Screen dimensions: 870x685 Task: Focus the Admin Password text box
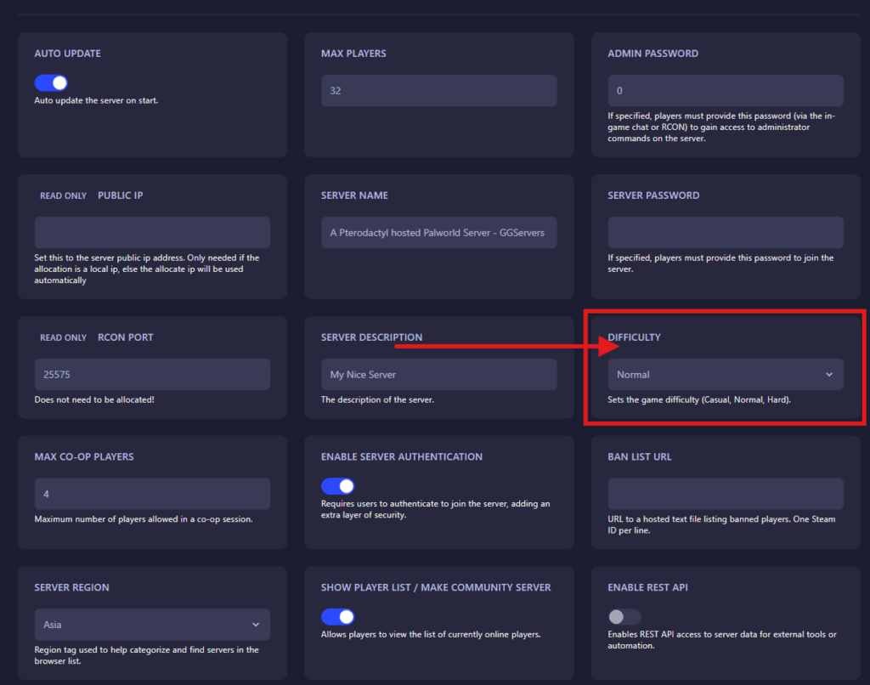[725, 91]
